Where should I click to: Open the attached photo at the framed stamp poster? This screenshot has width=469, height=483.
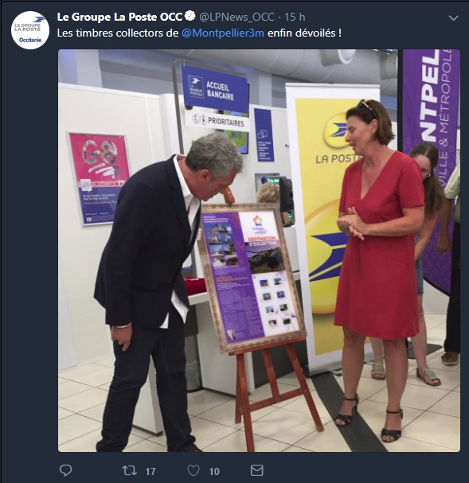tap(252, 277)
